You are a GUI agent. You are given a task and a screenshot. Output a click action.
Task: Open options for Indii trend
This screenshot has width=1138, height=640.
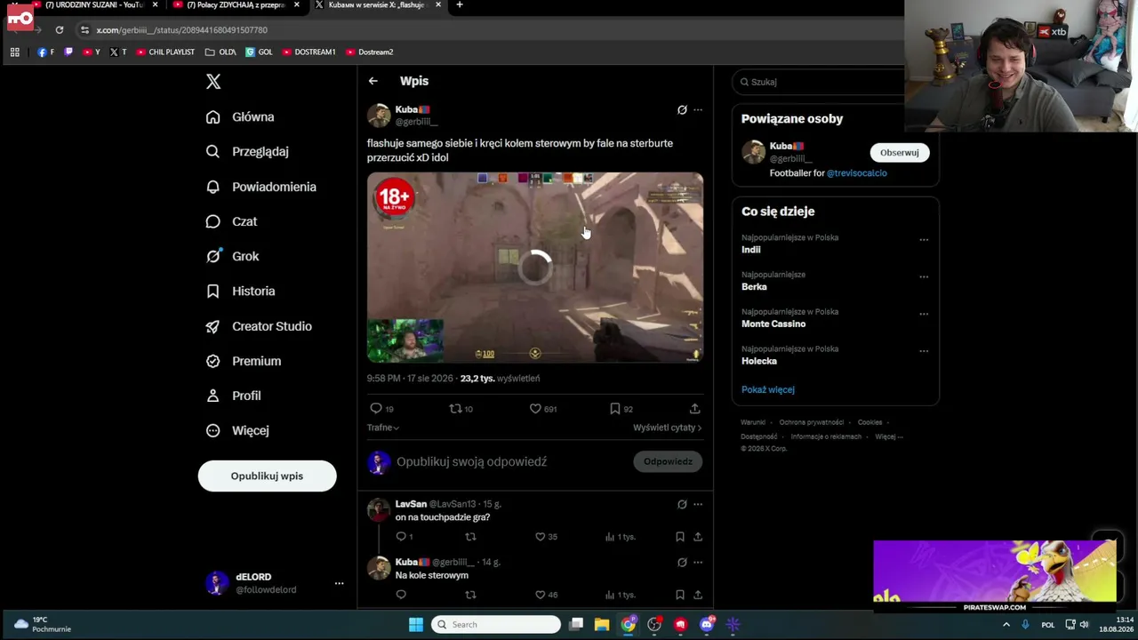(924, 239)
